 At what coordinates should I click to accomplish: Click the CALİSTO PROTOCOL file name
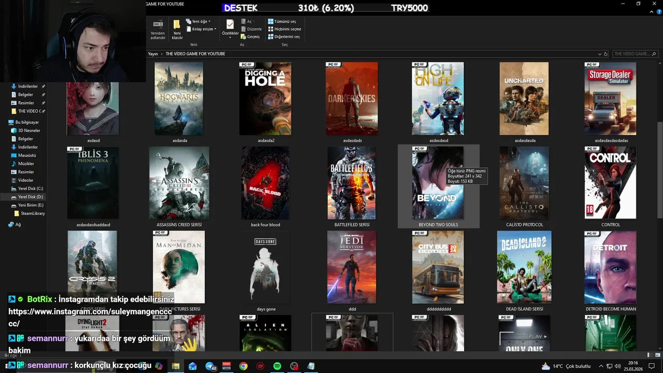(x=524, y=225)
